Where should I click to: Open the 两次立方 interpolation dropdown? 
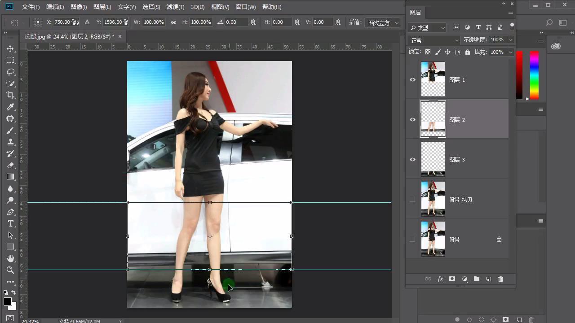[382, 22]
